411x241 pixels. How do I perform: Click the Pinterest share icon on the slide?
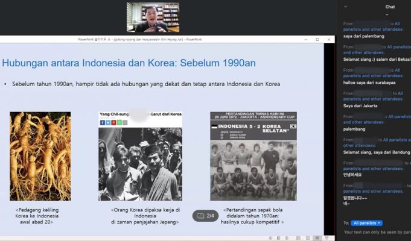tap(113, 122)
